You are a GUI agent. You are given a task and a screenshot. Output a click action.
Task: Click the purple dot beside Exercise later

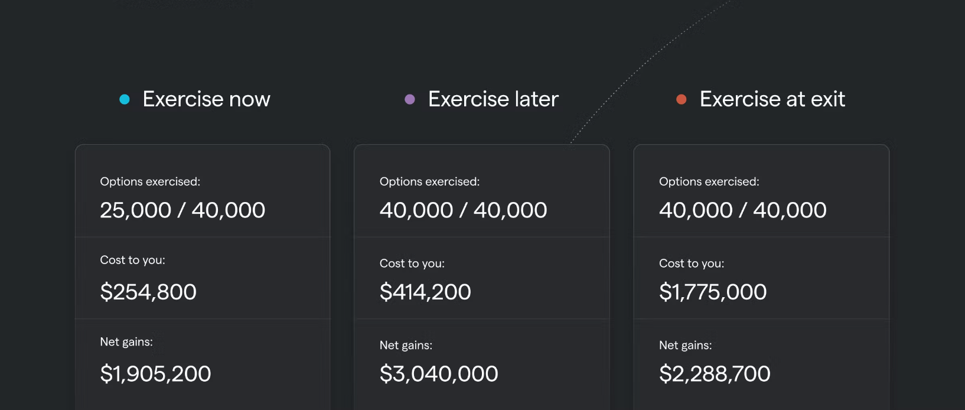410,99
